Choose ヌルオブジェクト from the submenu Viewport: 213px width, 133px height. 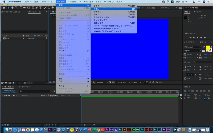click(114, 17)
